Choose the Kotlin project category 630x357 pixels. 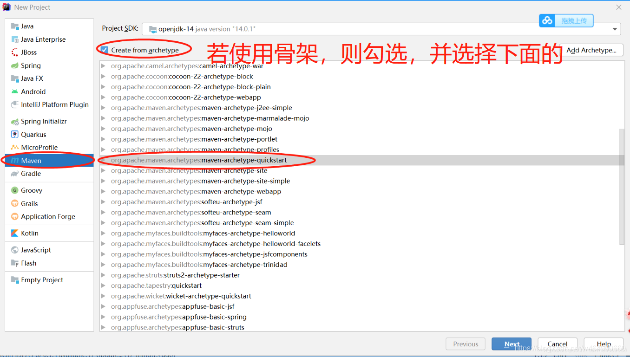(49, 233)
